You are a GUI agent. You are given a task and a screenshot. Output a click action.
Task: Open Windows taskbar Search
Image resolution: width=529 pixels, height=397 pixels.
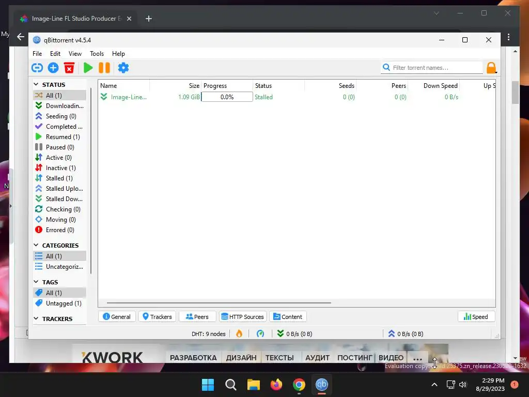[x=231, y=385]
